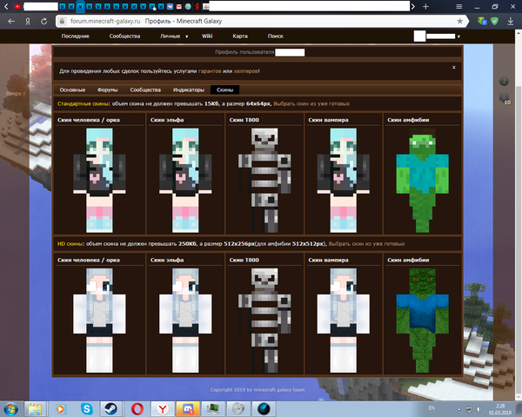Click the Yandex home button
Viewport: 522px width, 417px height.
click(x=28, y=21)
